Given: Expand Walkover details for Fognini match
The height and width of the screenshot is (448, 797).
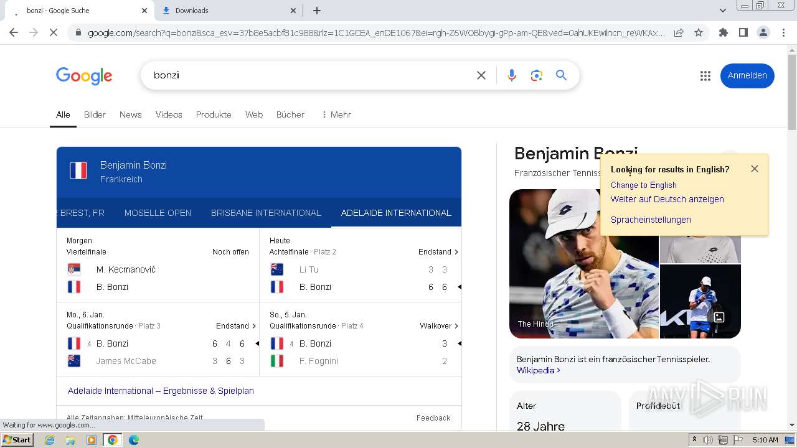Looking at the screenshot, I should coord(439,326).
